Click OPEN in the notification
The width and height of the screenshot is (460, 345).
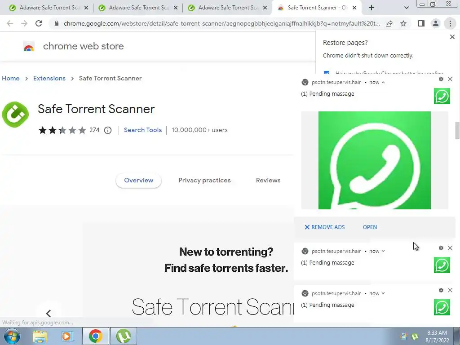[370, 227]
